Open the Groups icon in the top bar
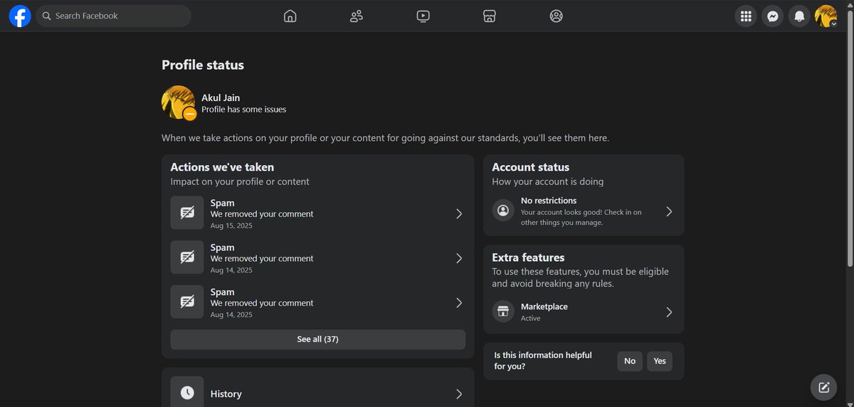This screenshot has width=854, height=407. point(556,16)
